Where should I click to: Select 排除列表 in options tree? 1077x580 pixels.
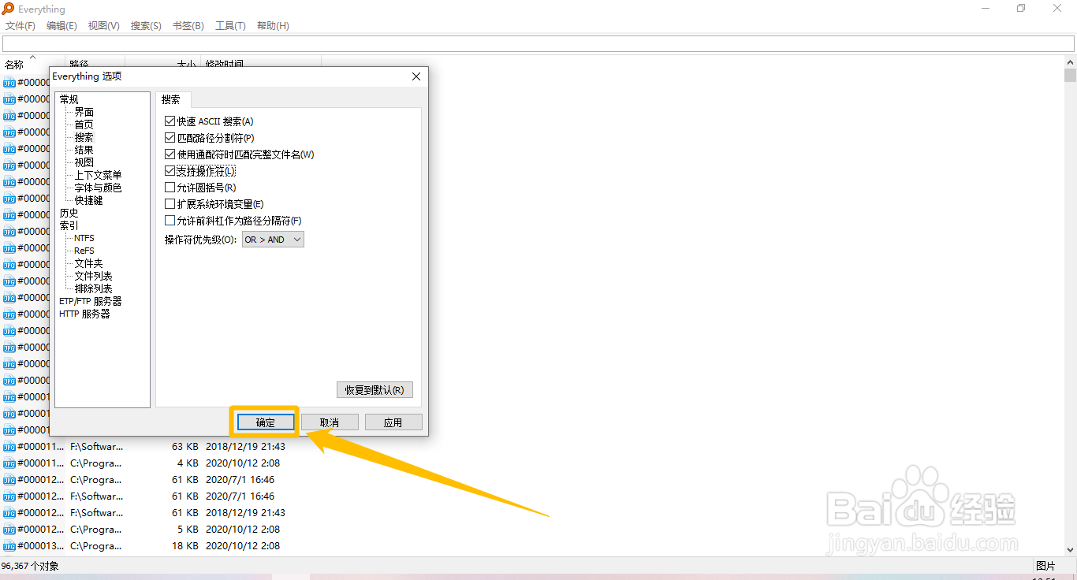click(x=93, y=288)
